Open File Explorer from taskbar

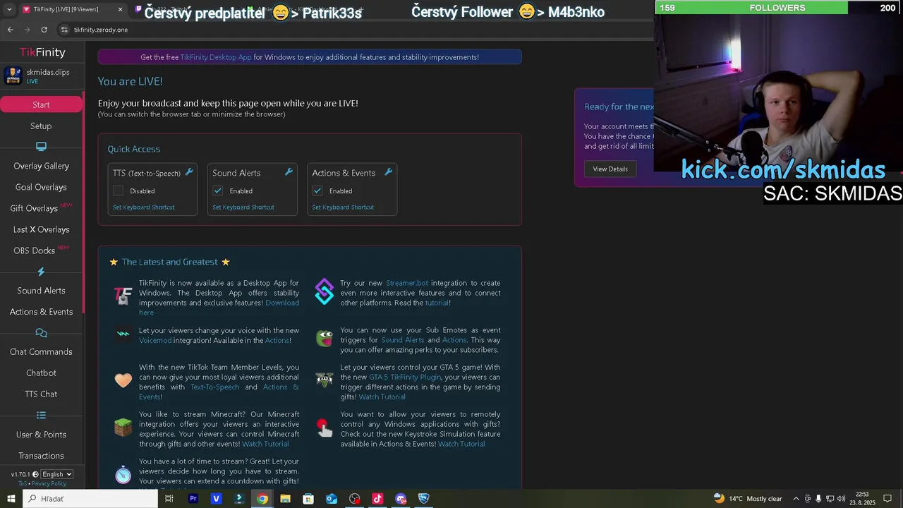[285, 499]
